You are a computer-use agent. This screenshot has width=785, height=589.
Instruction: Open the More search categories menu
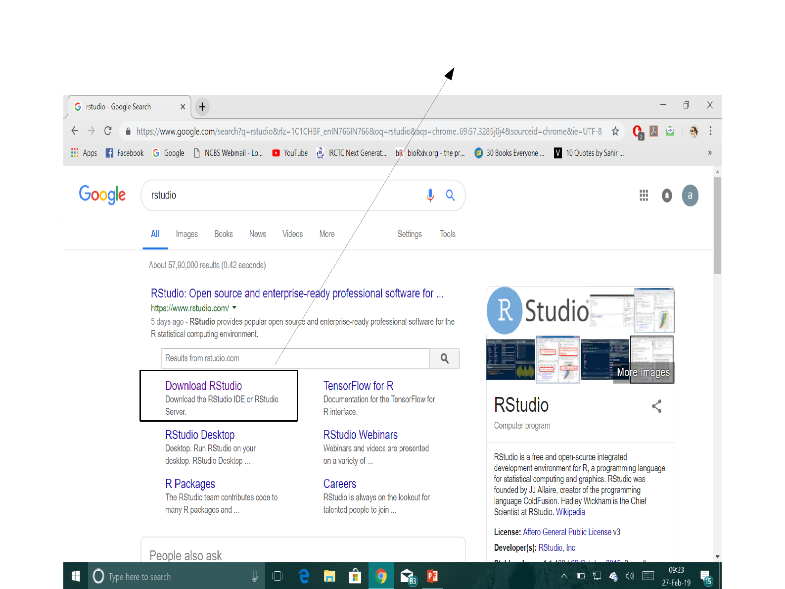pos(327,234)
